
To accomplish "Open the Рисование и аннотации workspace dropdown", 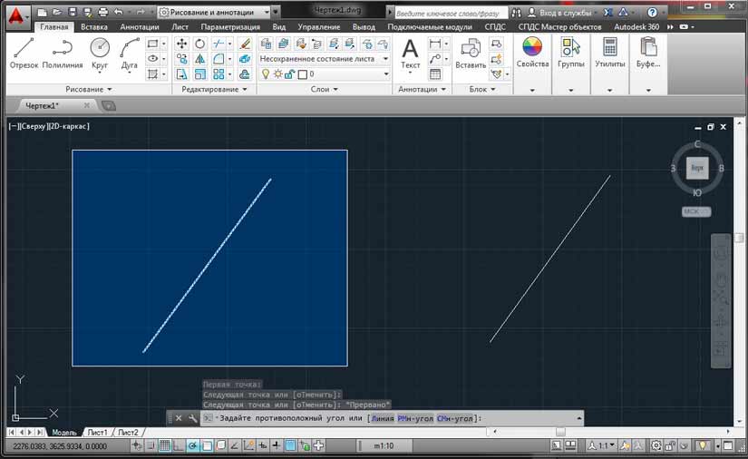I will 218,13.
